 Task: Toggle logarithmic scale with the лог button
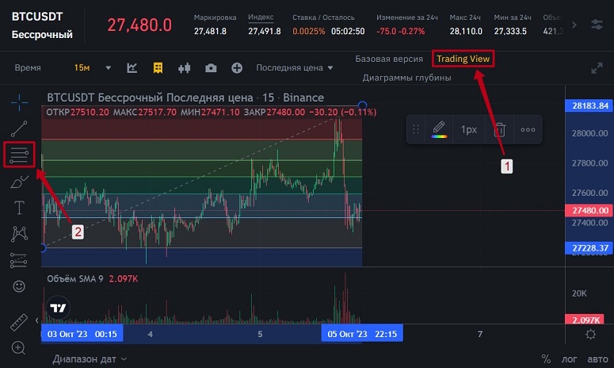tap(570, 359)
